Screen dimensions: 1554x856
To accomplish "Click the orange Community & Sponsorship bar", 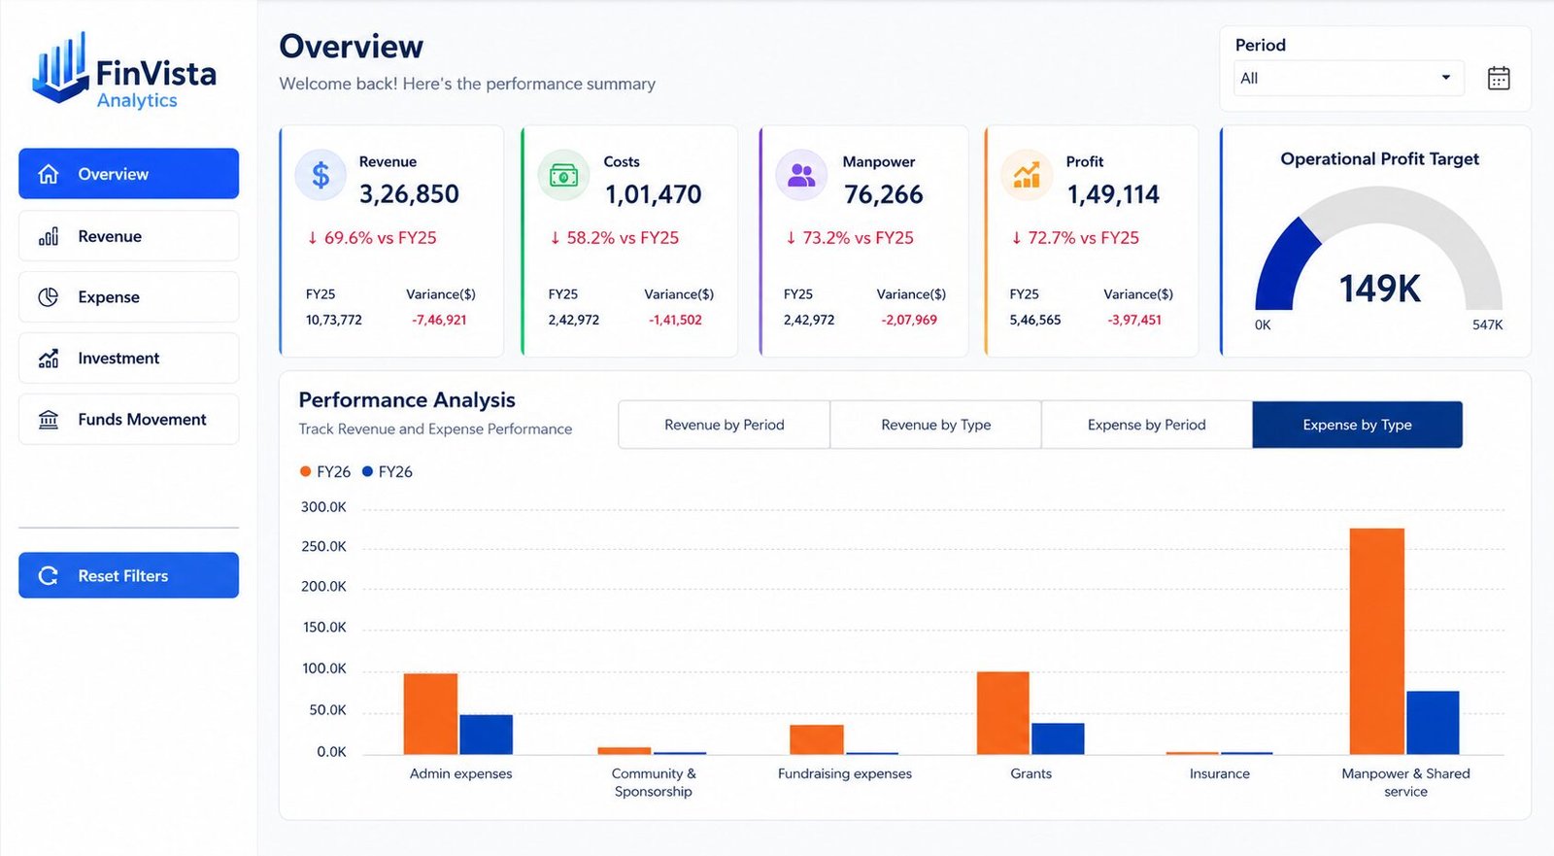I will [x=625, y=751].
